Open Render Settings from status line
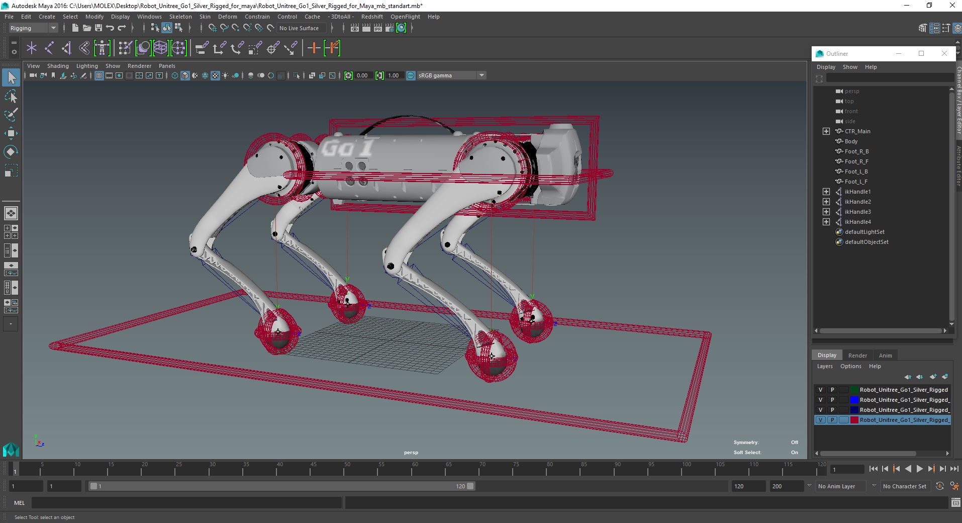The width and height of the screenshot is (962, 523). pos(390,28)
